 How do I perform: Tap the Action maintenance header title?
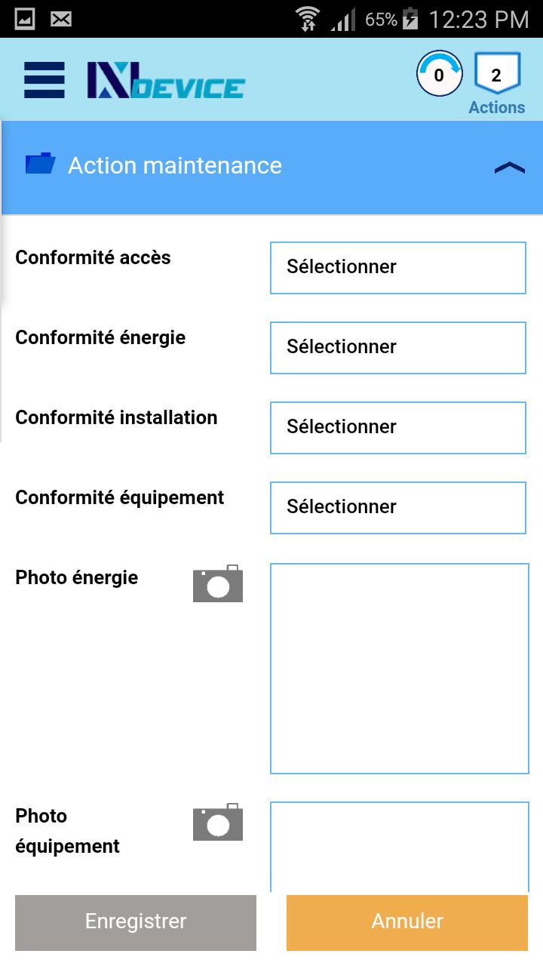[175, 165]
